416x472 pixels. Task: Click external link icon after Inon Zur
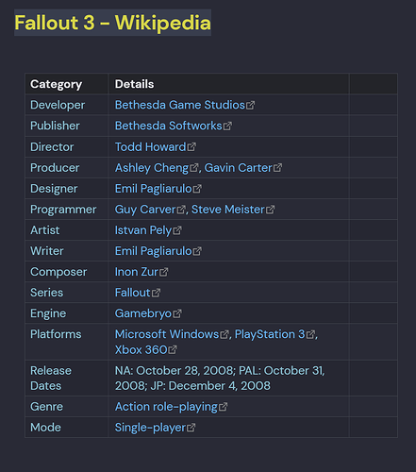coord(164,272)
